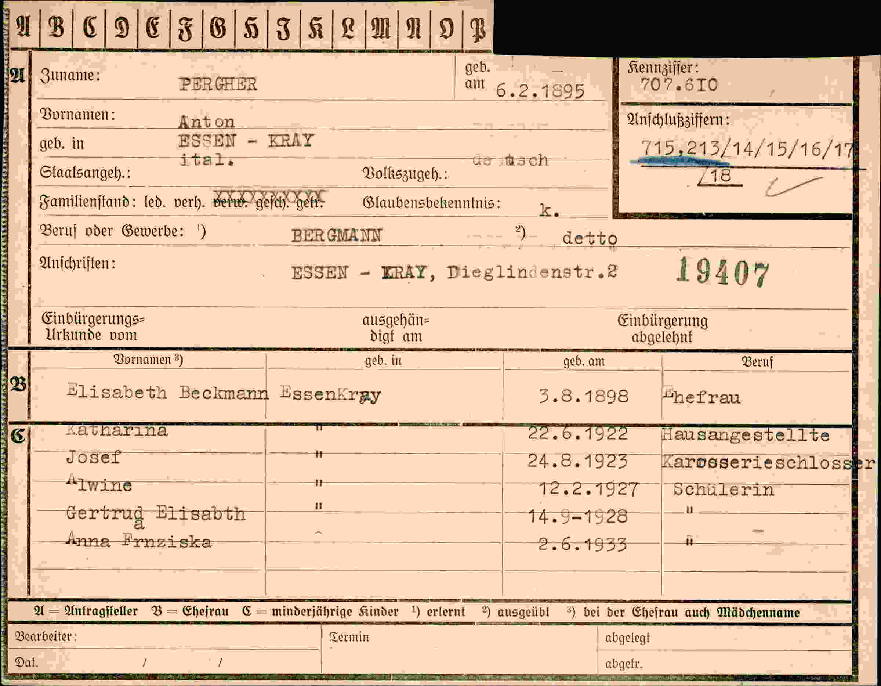Click the 'Bearbeiter:' field label

coord(46,637)
